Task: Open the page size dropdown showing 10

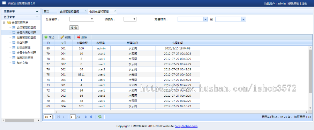Action: [48, 117]
